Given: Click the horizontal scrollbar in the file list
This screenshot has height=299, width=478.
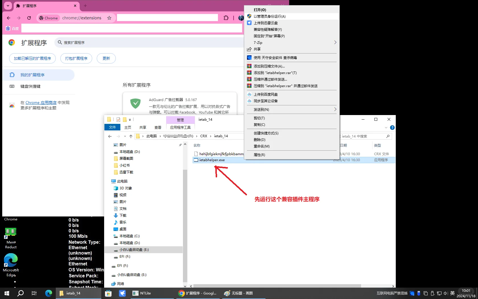Looking at the screenshot, I should point(277,286).
